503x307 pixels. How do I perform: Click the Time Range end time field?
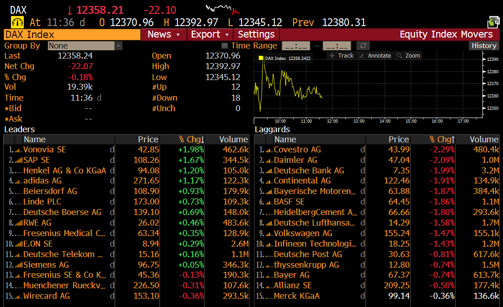(337, 46)
